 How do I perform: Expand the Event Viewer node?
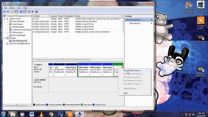pyautogui.click(x=8, y=24)
